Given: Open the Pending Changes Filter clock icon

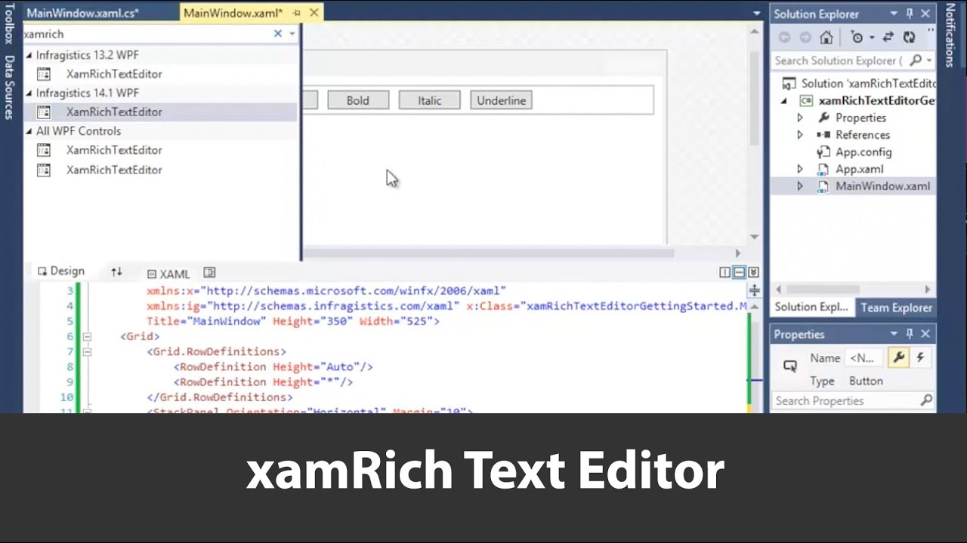Looking at the screenshot, I should point(857,38).
